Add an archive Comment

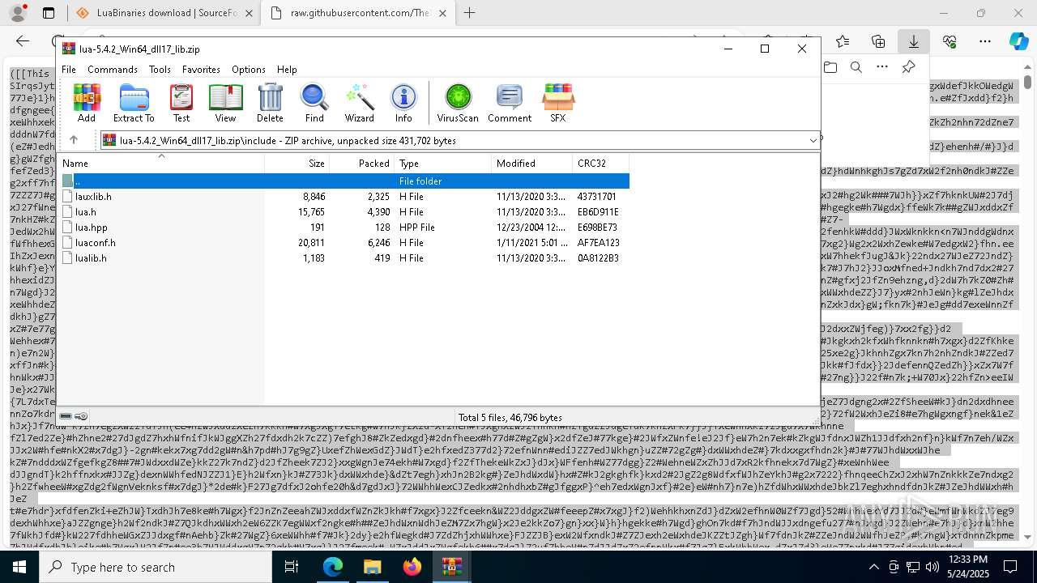510,103
